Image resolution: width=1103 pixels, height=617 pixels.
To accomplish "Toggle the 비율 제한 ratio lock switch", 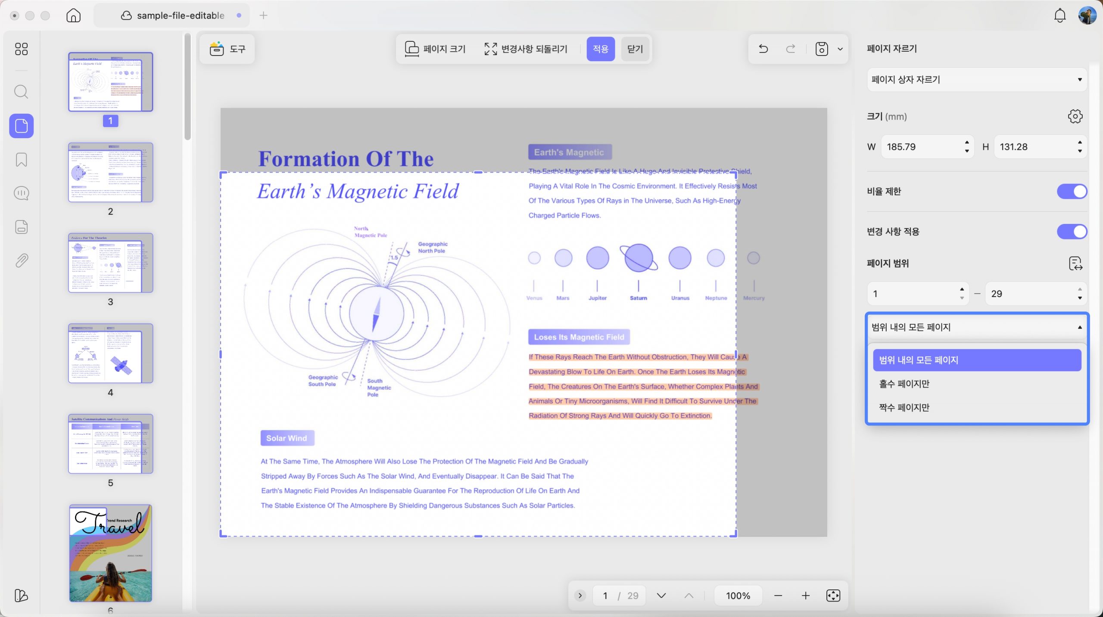I will (1072, 192).
